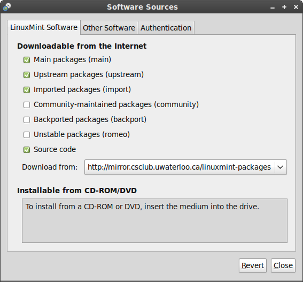The height and width of the screenshot is (282, 303).
Task: Maximize the window with the plus icon
Action: tap(284, 7)
